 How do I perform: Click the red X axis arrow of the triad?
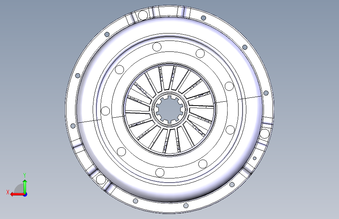tap(17, 194)
